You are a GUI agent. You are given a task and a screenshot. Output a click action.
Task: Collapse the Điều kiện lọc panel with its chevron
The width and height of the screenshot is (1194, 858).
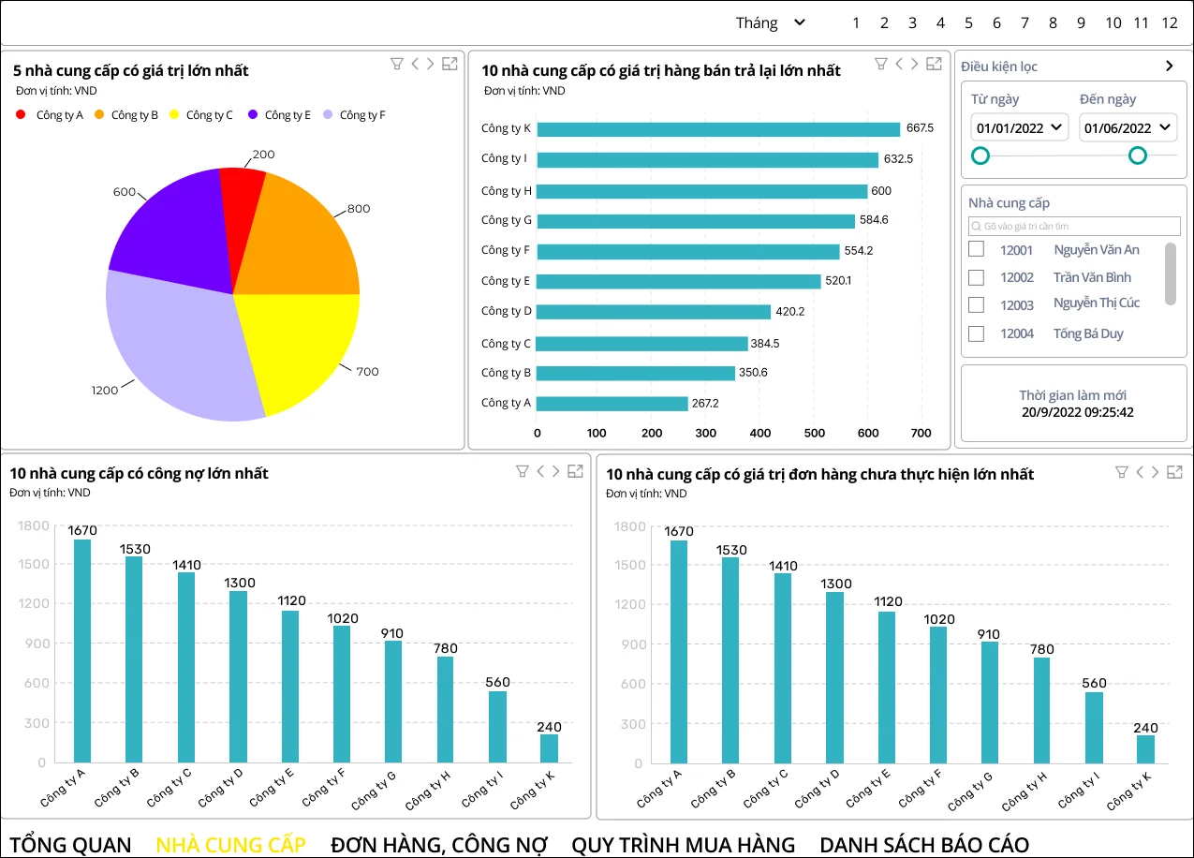tap(1169, 66)
